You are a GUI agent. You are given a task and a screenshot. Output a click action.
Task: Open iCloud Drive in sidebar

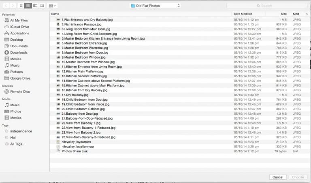[19, 27]
